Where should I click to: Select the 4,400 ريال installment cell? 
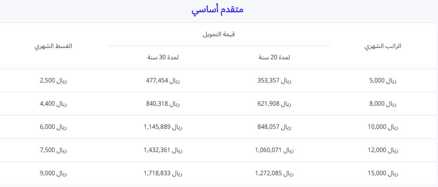click(53, 104)
